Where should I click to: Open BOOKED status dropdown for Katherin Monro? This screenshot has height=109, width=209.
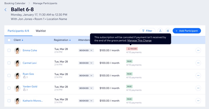click(x=86, y=101)
